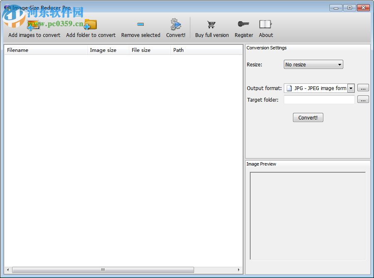Click the browse button beside Target folder
374x278 pixels.
[363, 99]
